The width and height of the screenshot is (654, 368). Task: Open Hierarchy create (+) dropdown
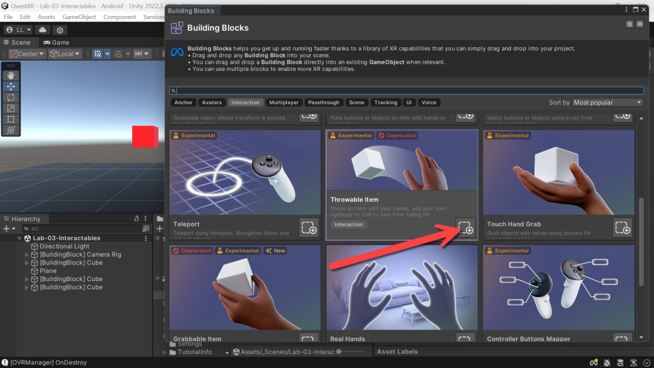pos(9,229)
